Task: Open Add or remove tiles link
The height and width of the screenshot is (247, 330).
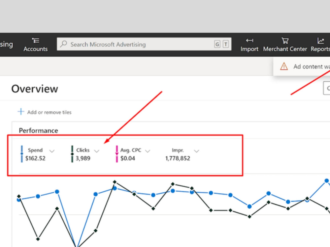Action: click(x=49, y=112)
